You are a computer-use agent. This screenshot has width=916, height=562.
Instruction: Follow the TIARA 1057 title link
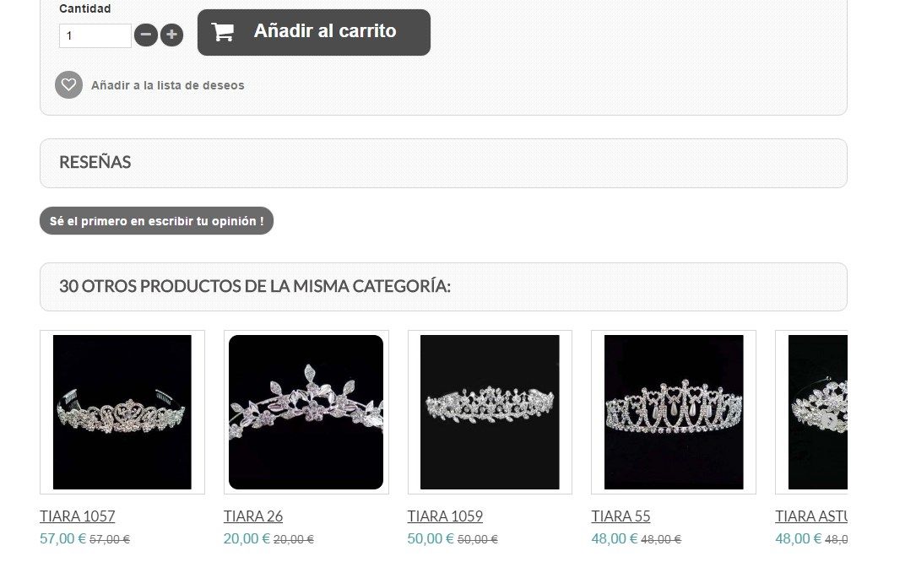(77, 516)
